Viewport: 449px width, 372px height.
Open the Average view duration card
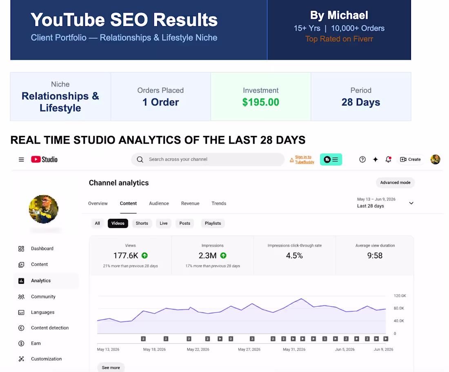(x=375, y=256)
